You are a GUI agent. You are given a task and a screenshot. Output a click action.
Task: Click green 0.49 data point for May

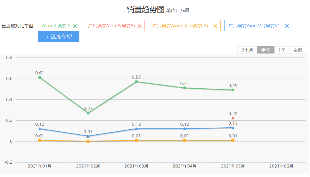tap(233, 90)
